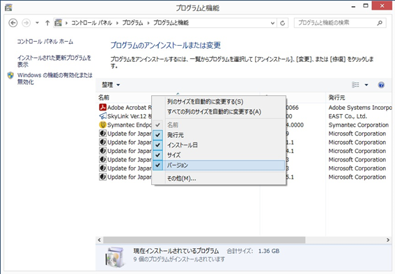Open the コントロール パネル breadcrumb
The width and height of the screenshot is (395, 274).
(91, 23)
